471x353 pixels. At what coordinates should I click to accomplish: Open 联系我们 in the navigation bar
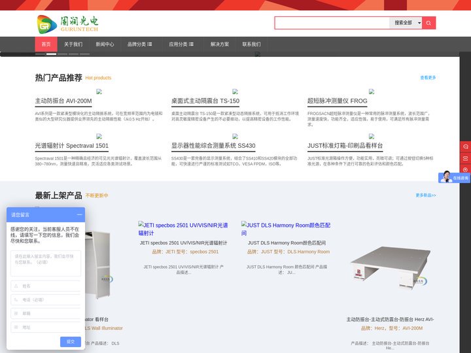pyautogui.click(x=251, y=44)
